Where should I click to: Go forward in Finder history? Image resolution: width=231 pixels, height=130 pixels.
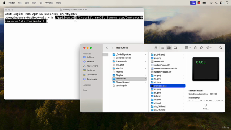(112, 48)
